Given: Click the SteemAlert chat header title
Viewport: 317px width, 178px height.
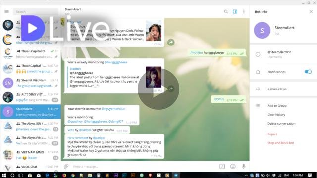Looking at the screenshot, I should tap(73, 9).
